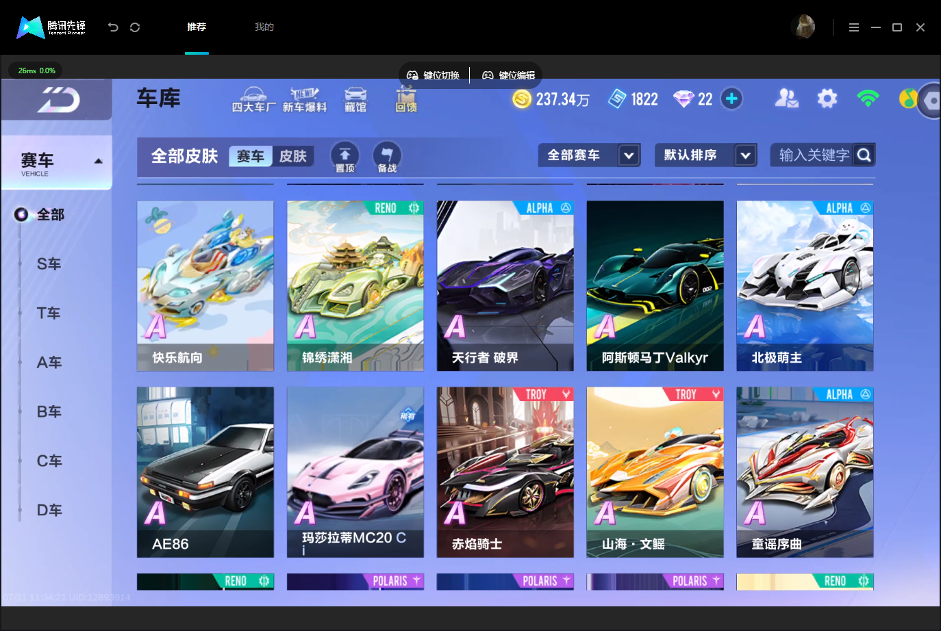The width and height of the screenshot is (941, 631).
Task: Select the 山海·文鳐 car card
Action: click(655, 472)
